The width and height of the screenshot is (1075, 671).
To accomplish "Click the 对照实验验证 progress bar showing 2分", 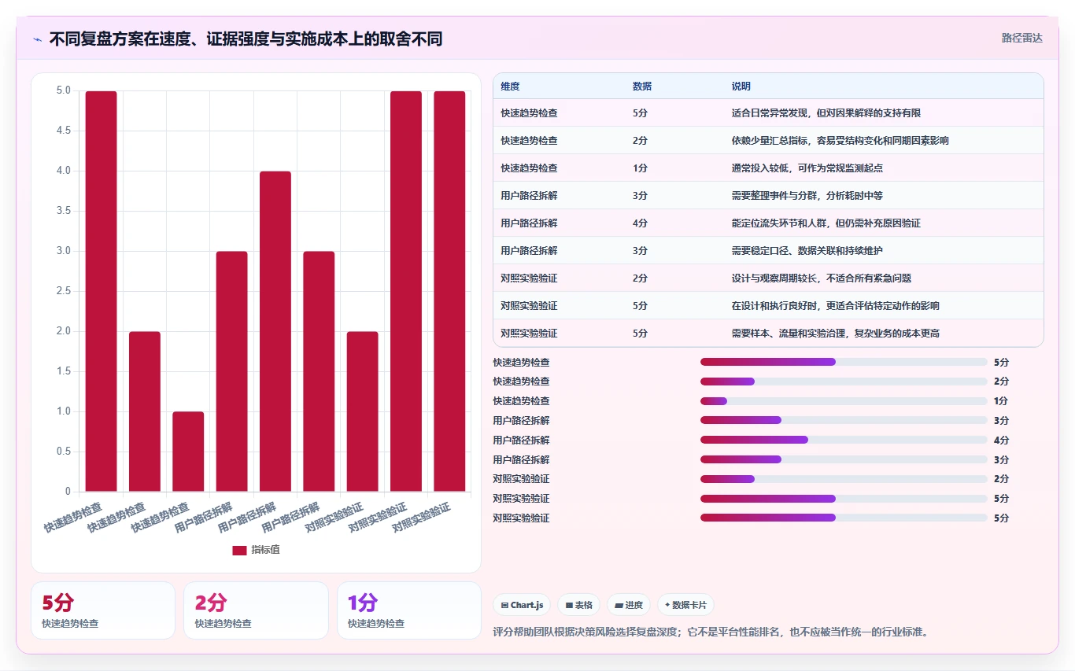I will point(844,478).
